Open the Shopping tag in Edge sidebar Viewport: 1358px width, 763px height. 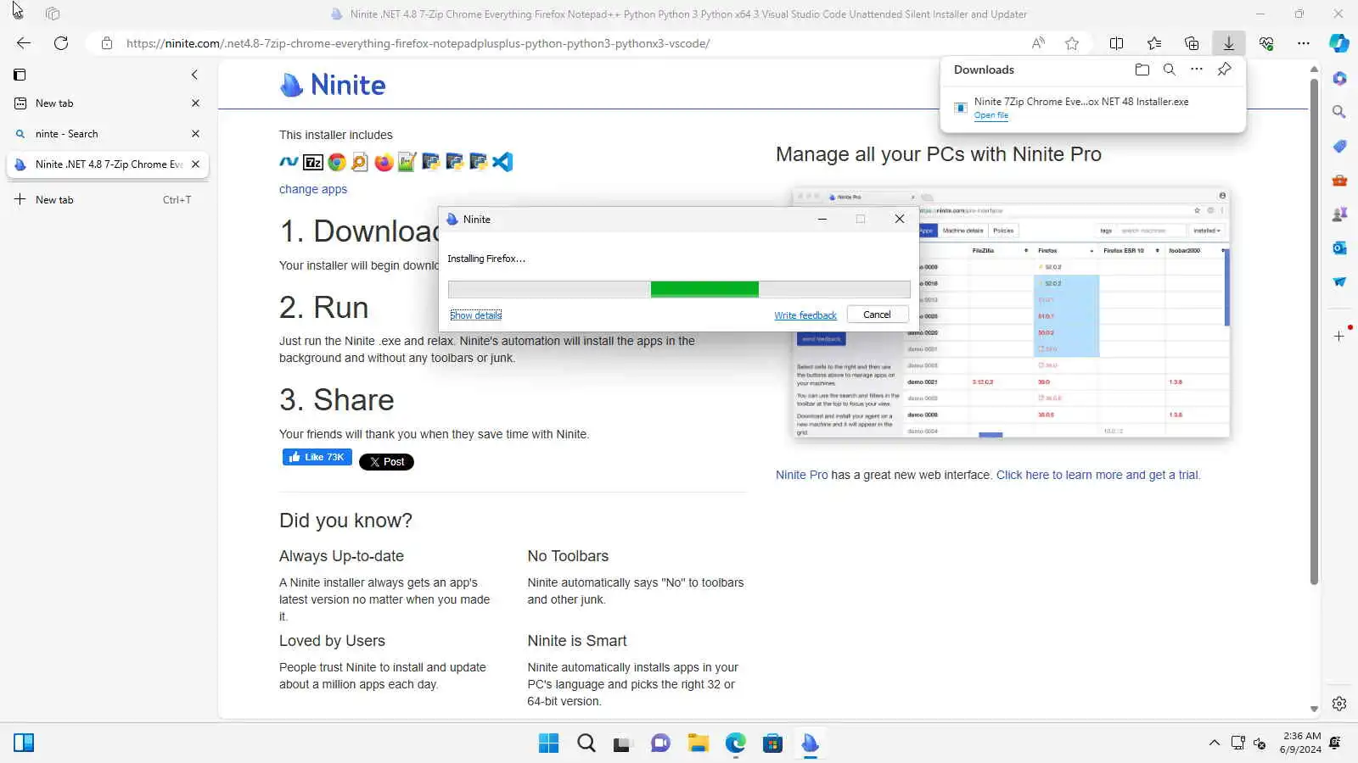click(x=1339, y=146)
